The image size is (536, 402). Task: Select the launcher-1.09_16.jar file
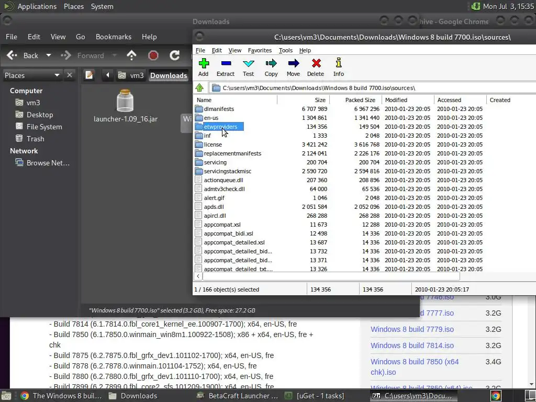[126, 106]
